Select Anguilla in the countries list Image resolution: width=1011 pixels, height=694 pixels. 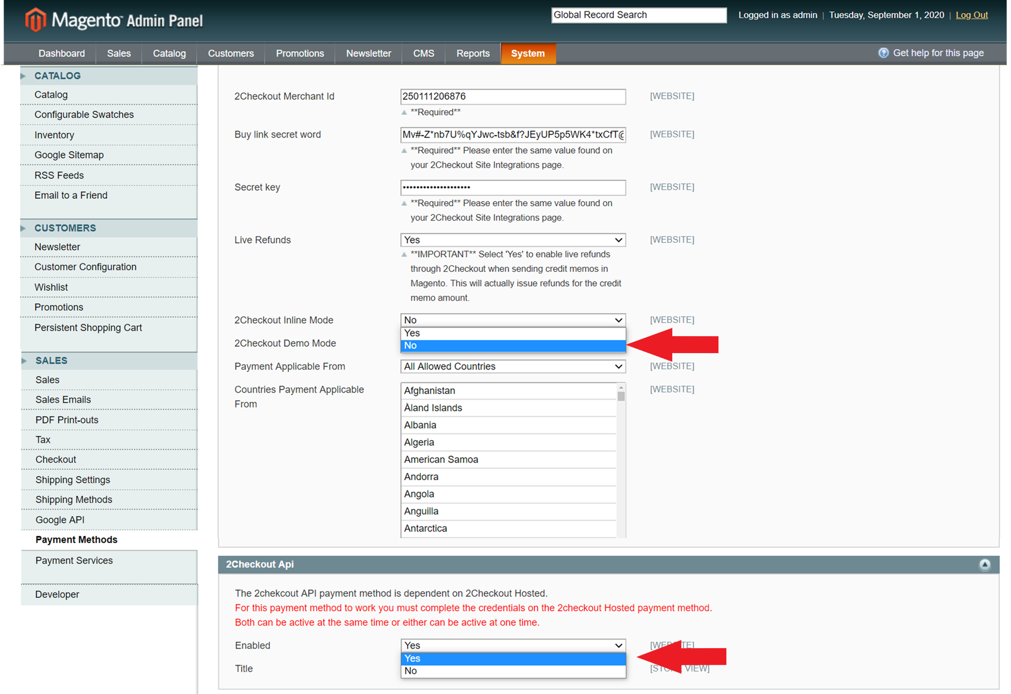click(x=508, y=512)
